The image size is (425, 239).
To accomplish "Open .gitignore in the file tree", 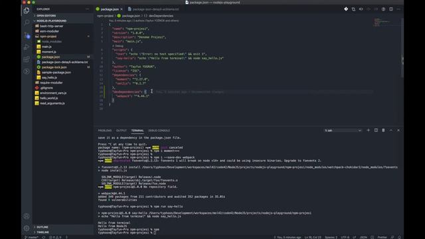I will [46, 88].
